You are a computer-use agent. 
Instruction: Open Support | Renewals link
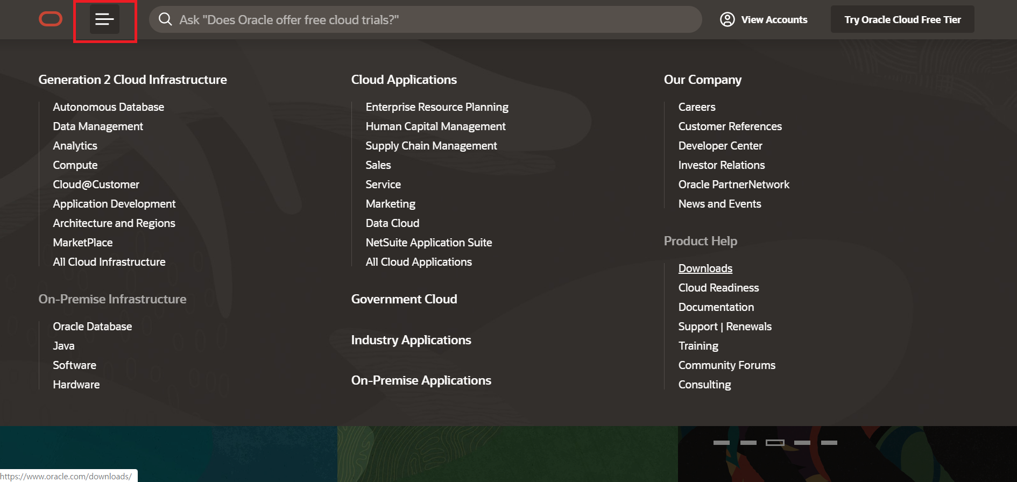point(724,327)
